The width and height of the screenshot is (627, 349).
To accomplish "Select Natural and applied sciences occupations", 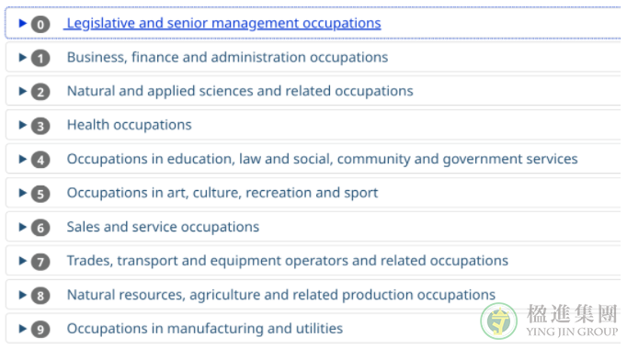I will point(240,91).
